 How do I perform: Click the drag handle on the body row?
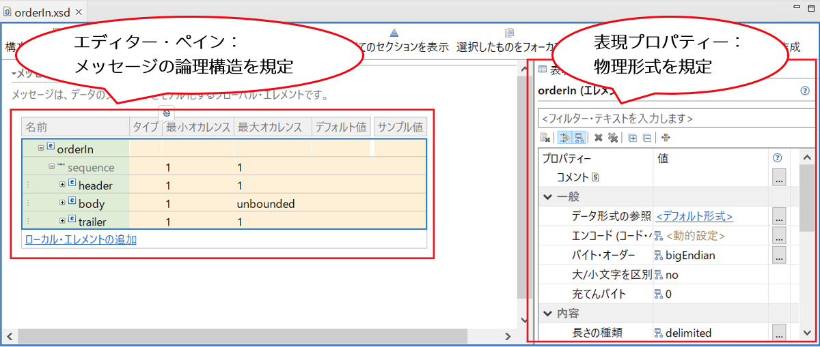[28, 203]
